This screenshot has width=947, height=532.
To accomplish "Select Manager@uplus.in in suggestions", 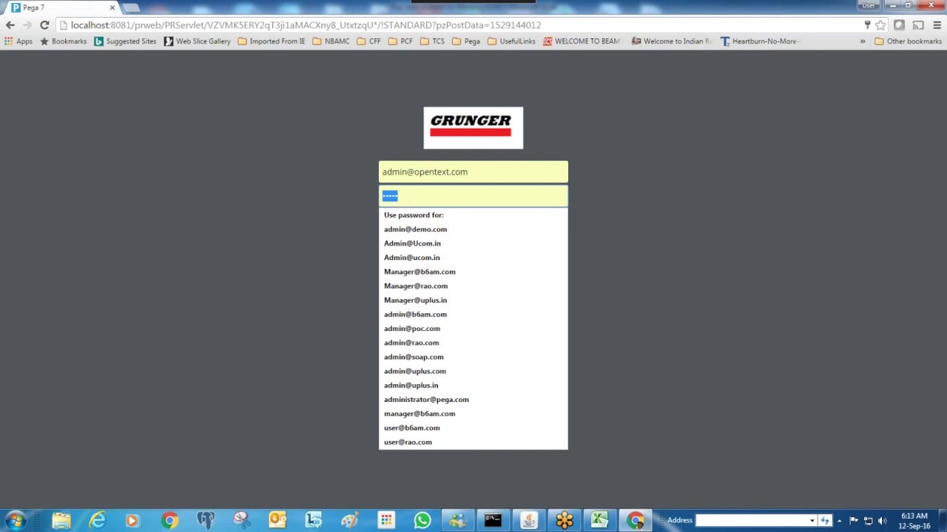I will (x=473, y=300).
